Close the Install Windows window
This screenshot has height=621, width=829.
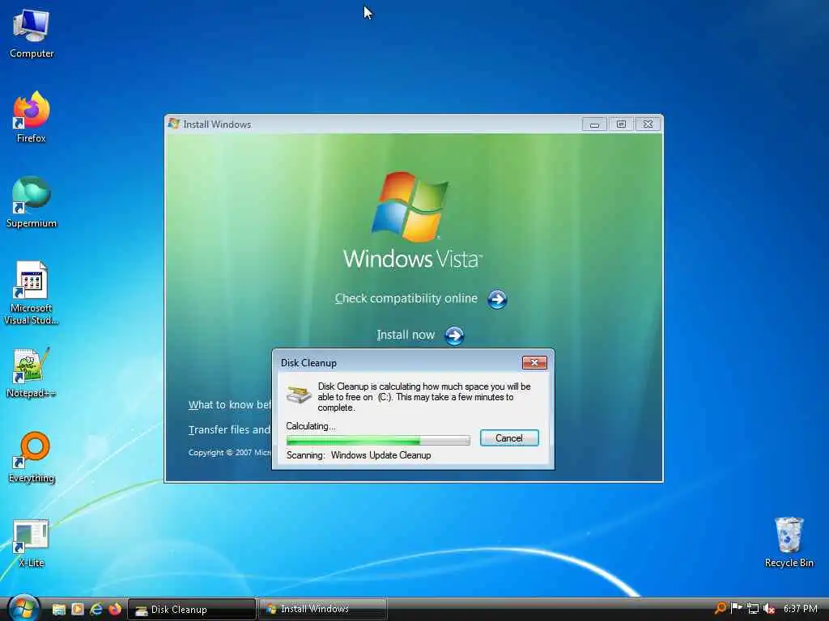click(x=648, y=124)
